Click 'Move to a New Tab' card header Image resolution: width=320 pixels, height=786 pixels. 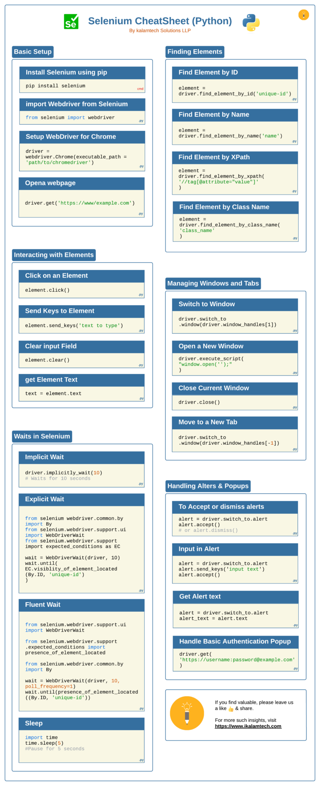[235, 423]
